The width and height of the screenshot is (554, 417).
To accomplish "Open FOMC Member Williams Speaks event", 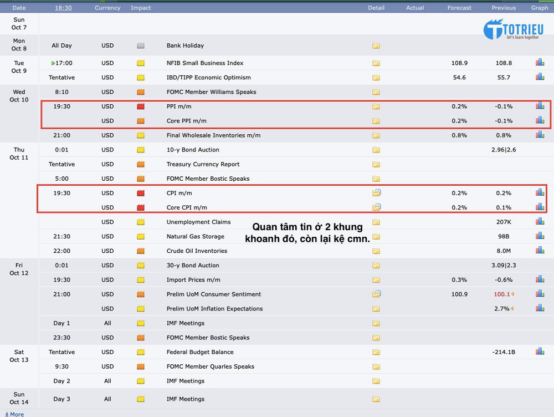I will coord(211,92).
